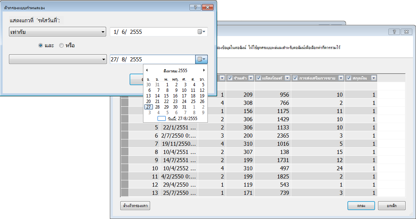Viewport: 416px width, 219px height.
Task: Click help button in custom filter dialog
Action: [195, 7]
